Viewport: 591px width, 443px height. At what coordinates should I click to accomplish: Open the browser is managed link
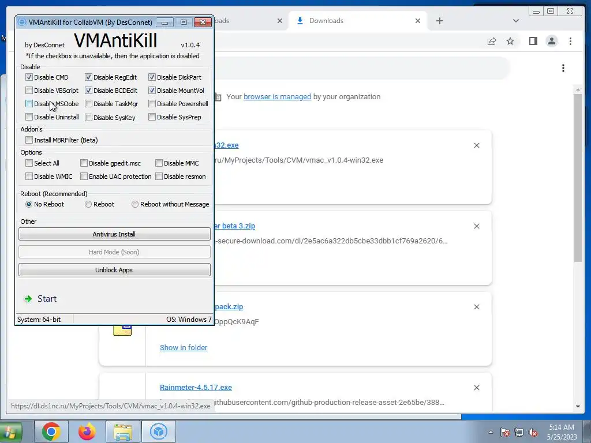(278, 97)
